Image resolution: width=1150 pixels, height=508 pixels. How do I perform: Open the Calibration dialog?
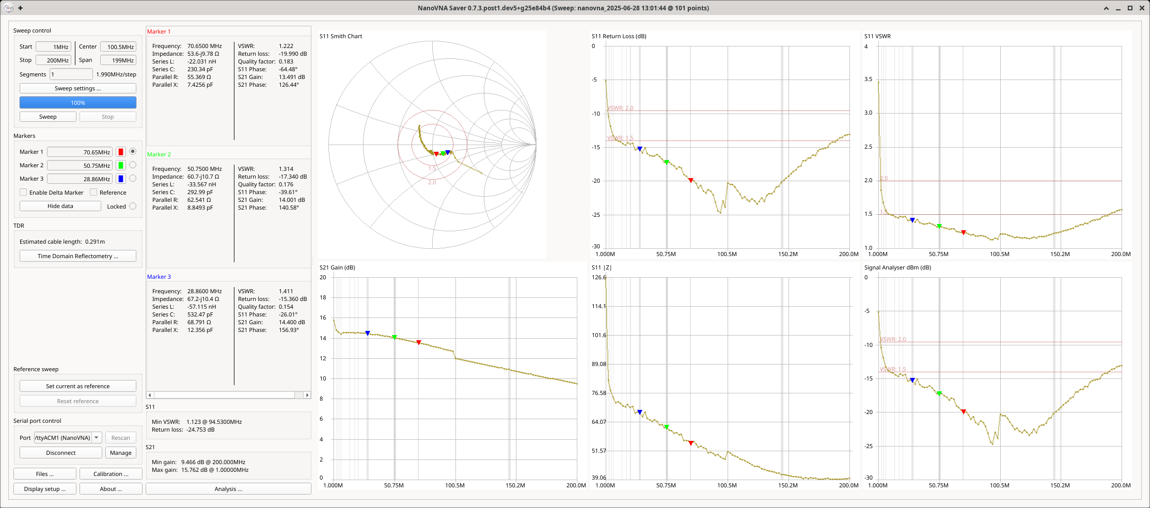[111, 474]
